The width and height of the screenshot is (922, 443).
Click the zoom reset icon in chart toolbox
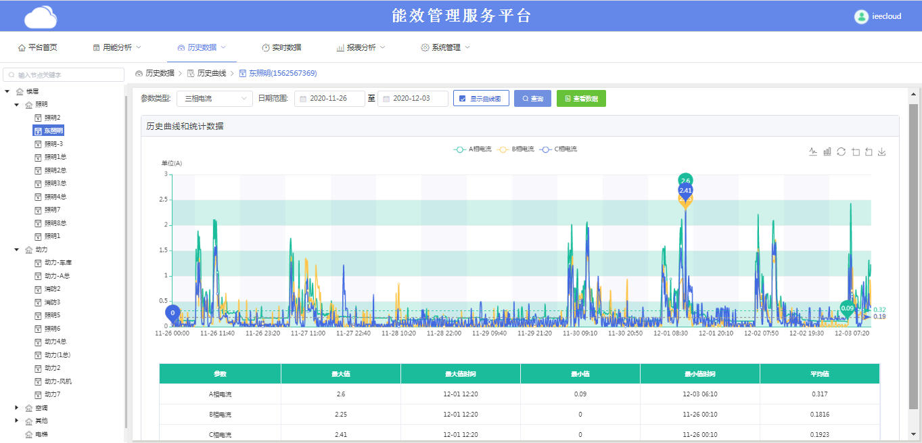click(869, 152)
